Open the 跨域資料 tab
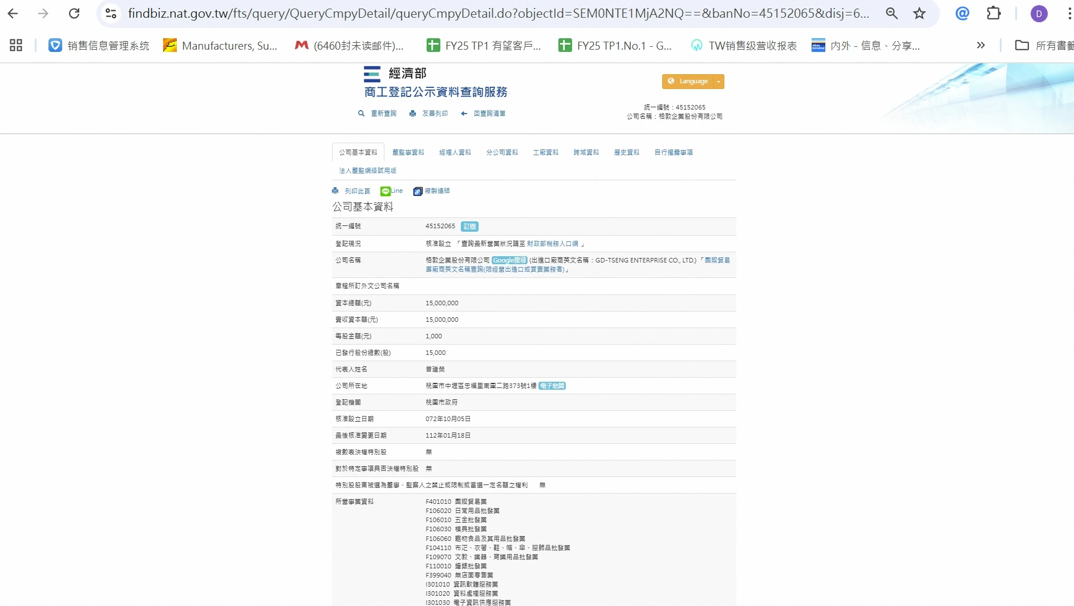Image resolution: width=1074 pixels, height=606 pixels. (586, 152)
